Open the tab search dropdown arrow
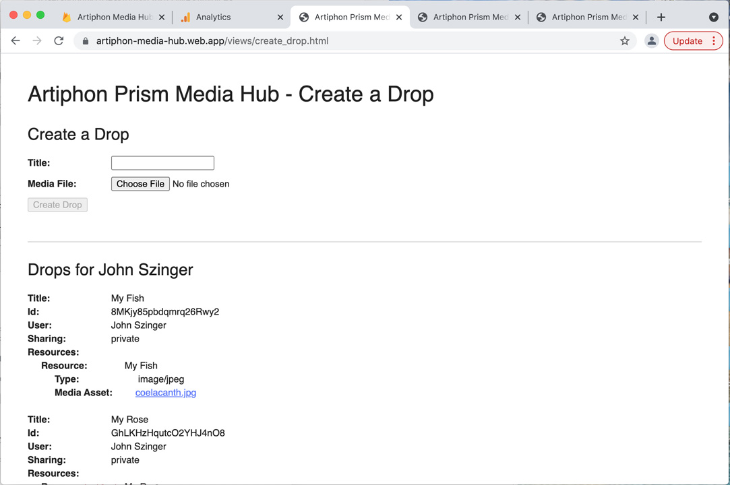Viewport: 730px width, 485px height. click(x=713, y=18)
